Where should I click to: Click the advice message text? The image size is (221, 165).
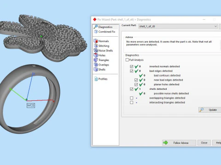(169, 43)
